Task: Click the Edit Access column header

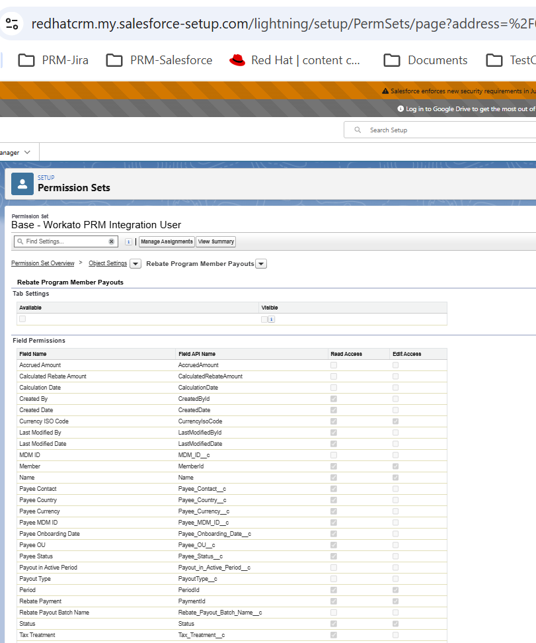Action: [407, 354]
